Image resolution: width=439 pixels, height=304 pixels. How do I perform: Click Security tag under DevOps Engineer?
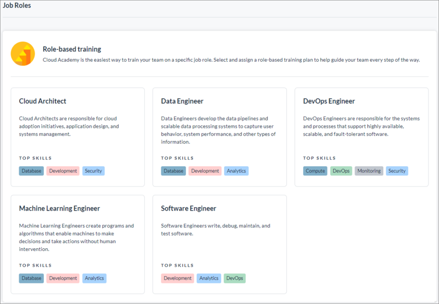pos(397,171)
